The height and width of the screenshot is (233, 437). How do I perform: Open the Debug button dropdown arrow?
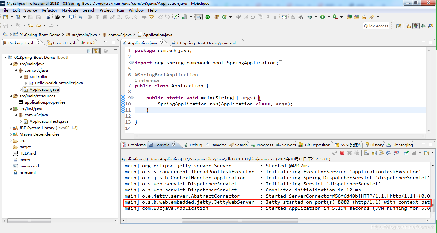click(315, 17)
